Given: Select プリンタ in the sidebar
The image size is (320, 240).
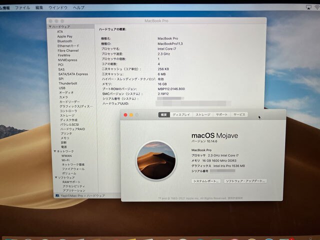Looking at the screenshot, I should [x=66, y=133].
